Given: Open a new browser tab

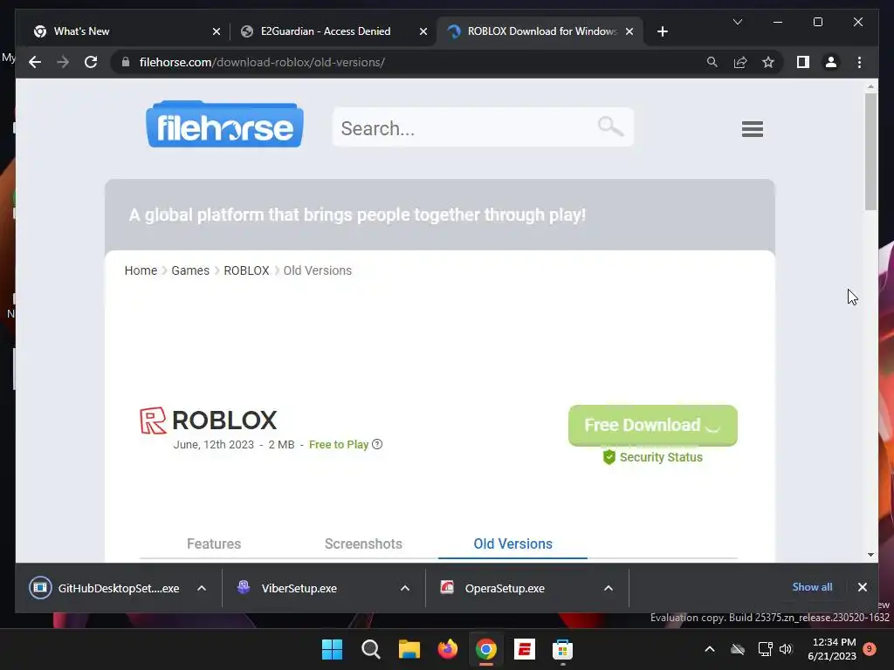Looking at the screenshot, I should (x=662, y=31).
